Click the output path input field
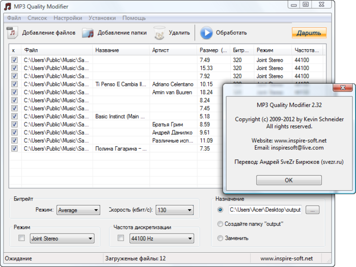The image size is (356, 267). [x=265, y=210]
